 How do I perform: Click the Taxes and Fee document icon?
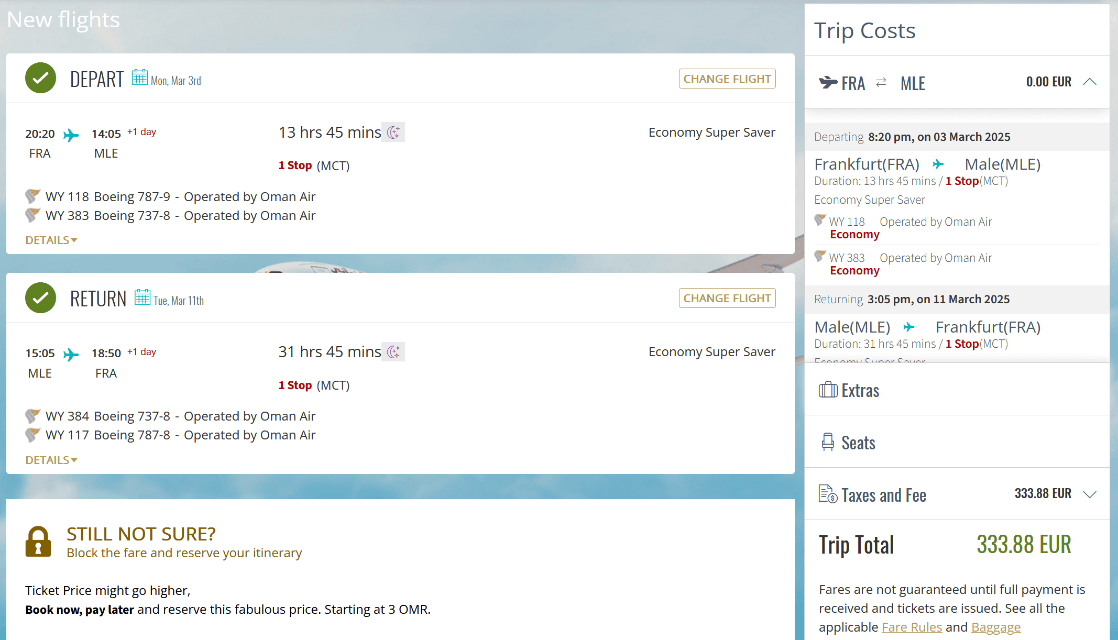pyautogui.click(x=828, y=494)
